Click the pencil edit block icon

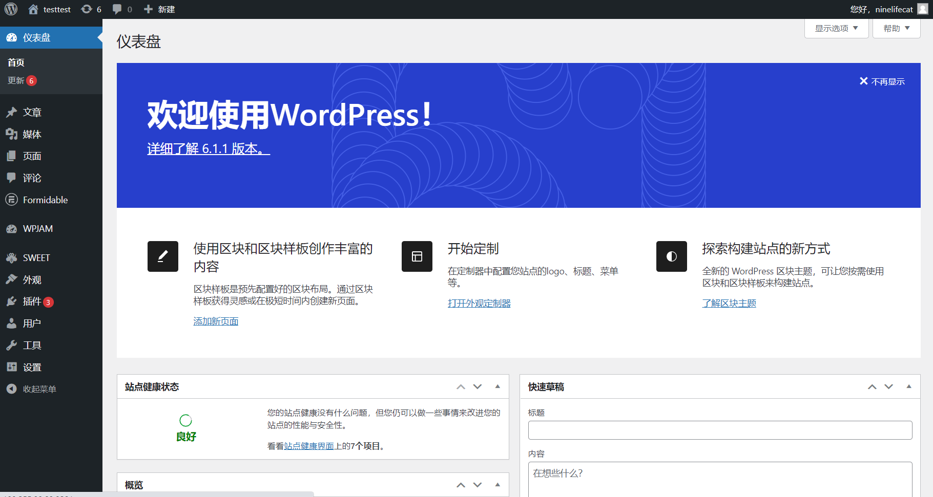tap(163, 256)
